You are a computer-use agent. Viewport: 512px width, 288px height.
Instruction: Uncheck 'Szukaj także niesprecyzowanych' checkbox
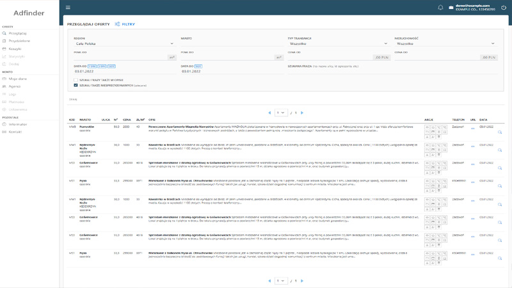coord(76,85)
